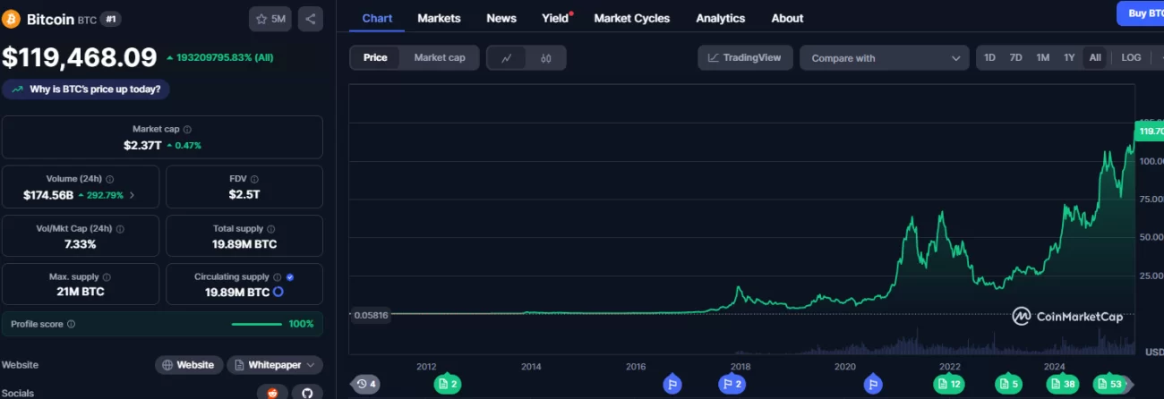Open the About tab

[787, 18]
